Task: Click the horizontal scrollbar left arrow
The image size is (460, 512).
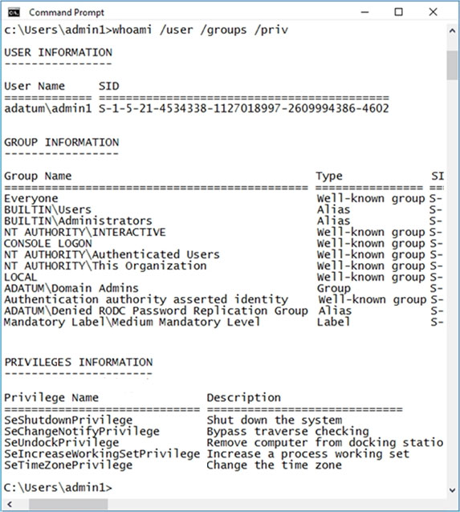Action: point(10,505)
